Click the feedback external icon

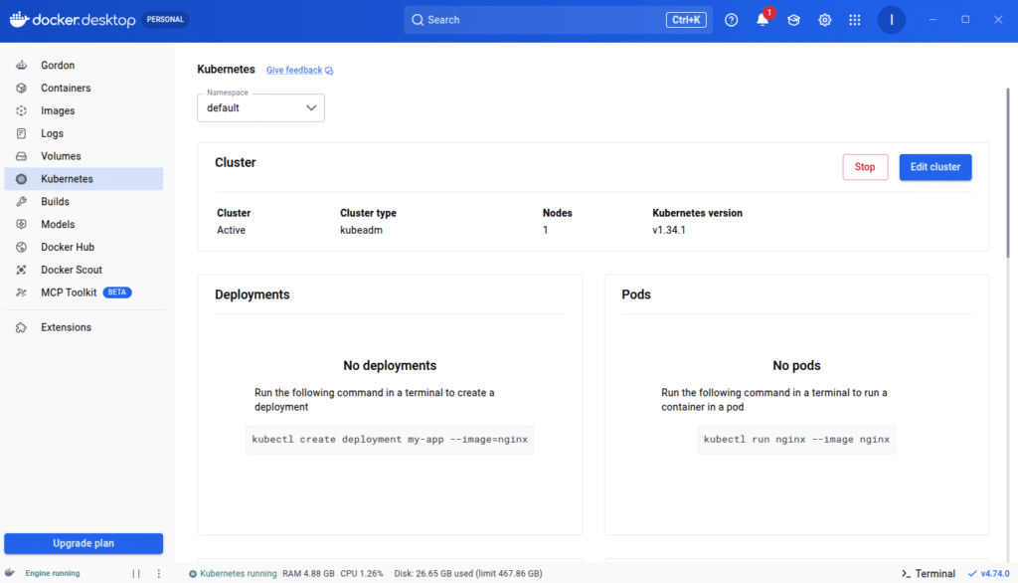329,71
